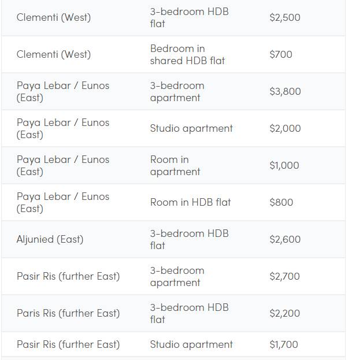348x360 pixels.
Task: Select the $2,000 price value
Action: [x=284, y=128]
